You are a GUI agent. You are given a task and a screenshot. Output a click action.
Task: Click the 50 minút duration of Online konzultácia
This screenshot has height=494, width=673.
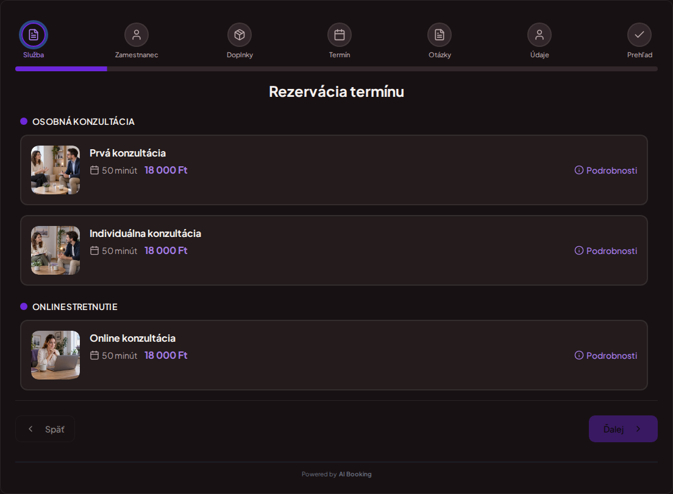pos(119,356)
